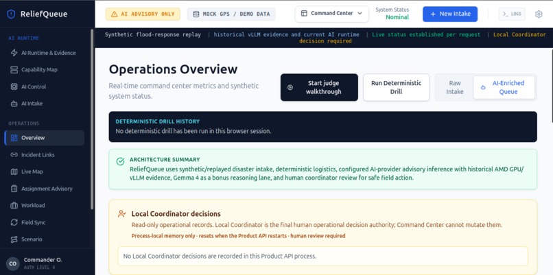Click the Incident Links chain icon
Screen dimensions: 553x275
(x=14, y=155)
